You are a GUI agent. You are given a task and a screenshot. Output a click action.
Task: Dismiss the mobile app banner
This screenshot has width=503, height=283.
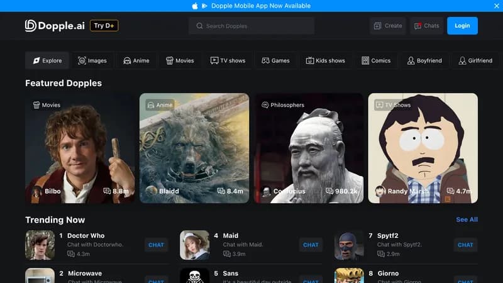497,6
